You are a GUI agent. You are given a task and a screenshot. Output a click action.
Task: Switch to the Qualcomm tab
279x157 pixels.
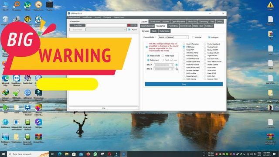[155, 21]
